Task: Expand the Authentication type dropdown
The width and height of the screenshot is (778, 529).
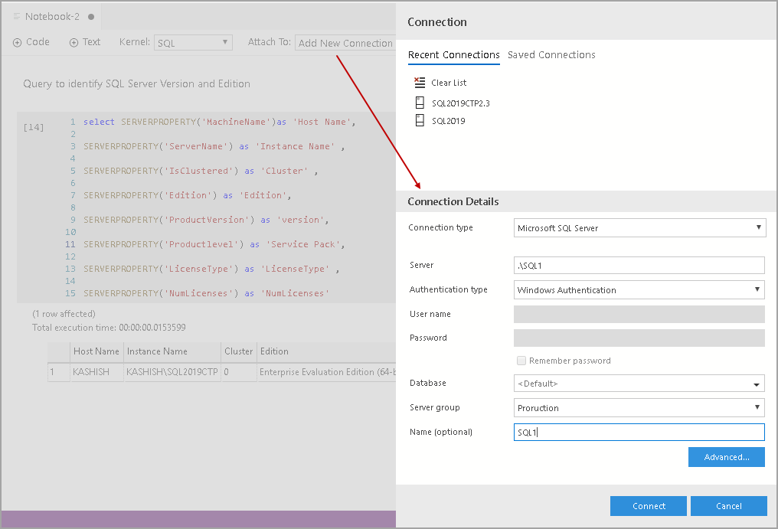Action: click(639, 290)
